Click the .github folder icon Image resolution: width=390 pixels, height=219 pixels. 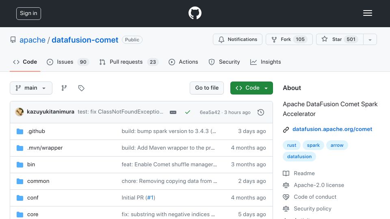click(x=20, y=131)
